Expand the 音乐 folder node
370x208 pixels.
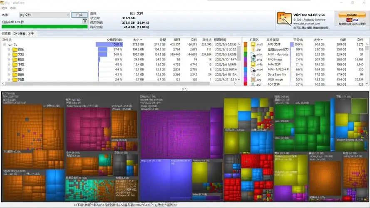[x=9, y=50]
